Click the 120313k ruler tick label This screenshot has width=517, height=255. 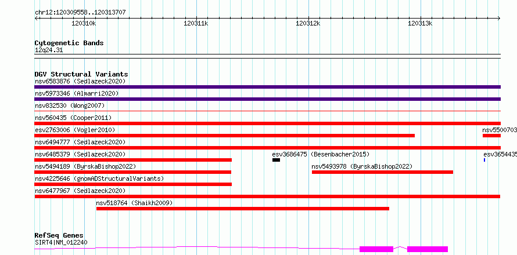(x=420, y=24)
